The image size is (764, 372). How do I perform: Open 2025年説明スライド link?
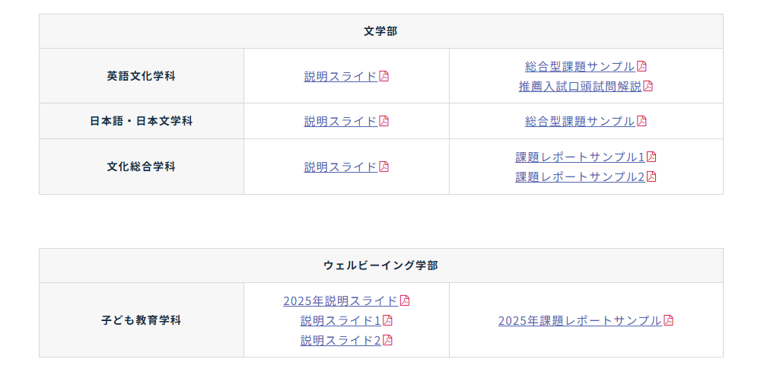tap(341, 301)
